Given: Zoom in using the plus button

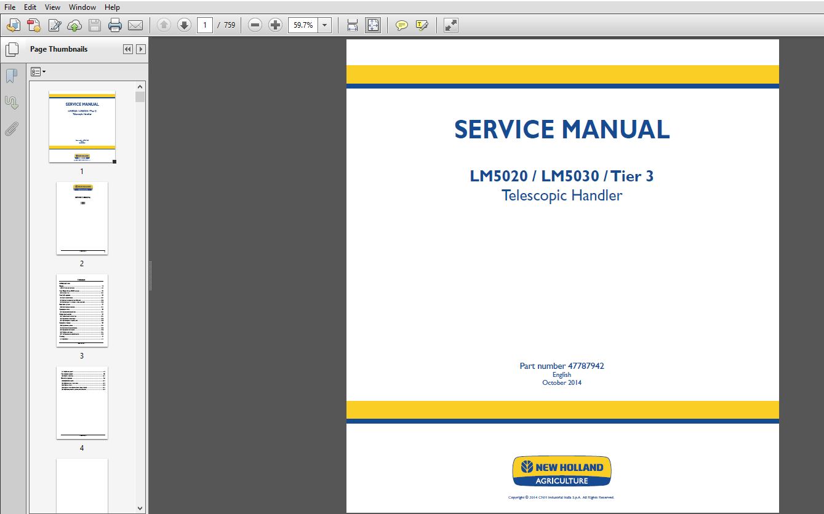Looking at the screenshot, I should (276, 25).
